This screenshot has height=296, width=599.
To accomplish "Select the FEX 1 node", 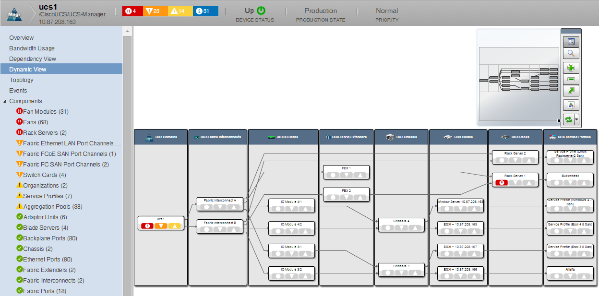I will (x=346, y=172).
